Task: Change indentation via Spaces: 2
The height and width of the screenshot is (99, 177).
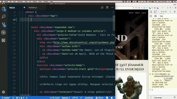Action: (x=66, y=98)
